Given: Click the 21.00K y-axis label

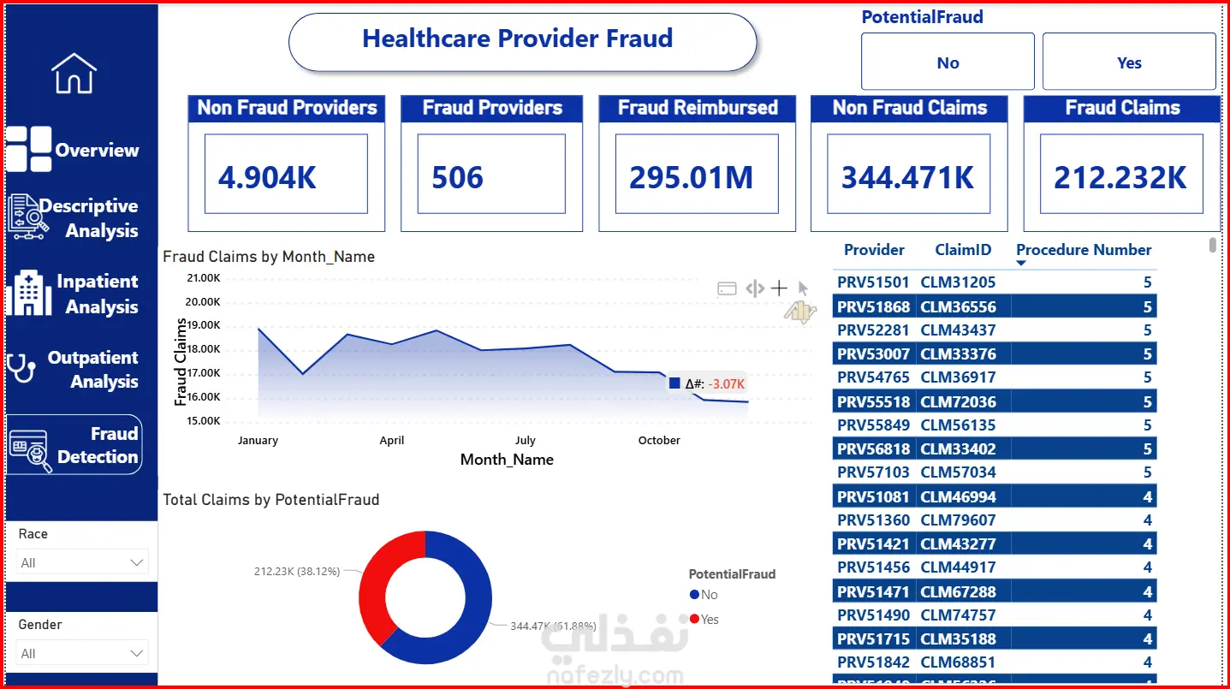Looking at the screenshot, I should pos(203,278).
